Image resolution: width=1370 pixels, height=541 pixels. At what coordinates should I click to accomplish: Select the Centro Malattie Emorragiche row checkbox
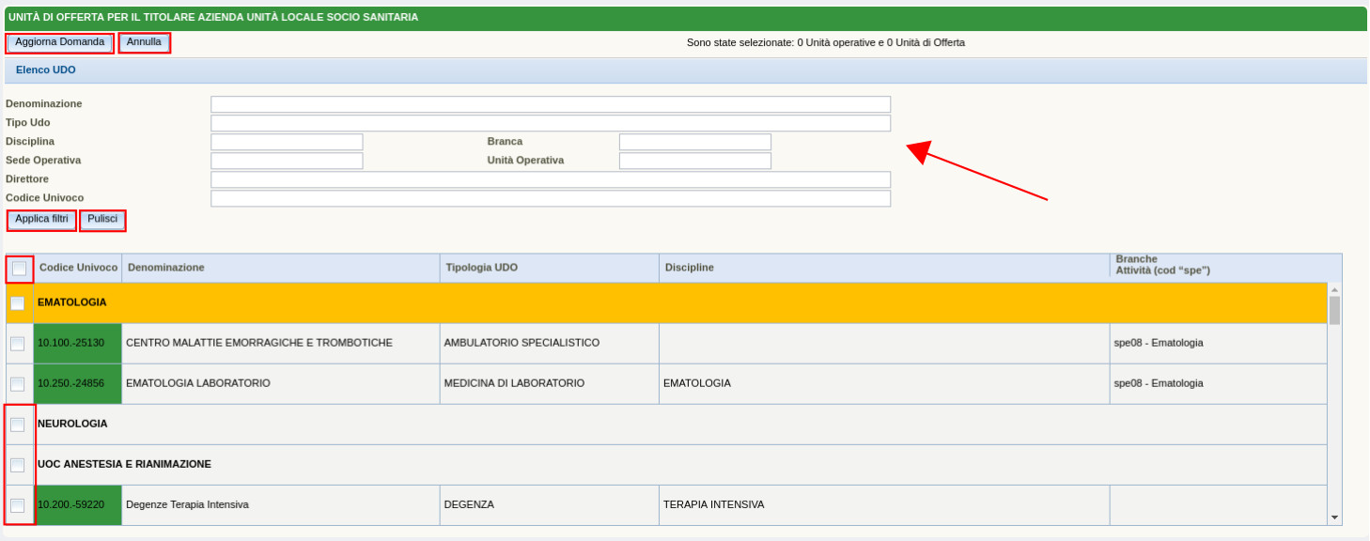[x=18, y=344]
